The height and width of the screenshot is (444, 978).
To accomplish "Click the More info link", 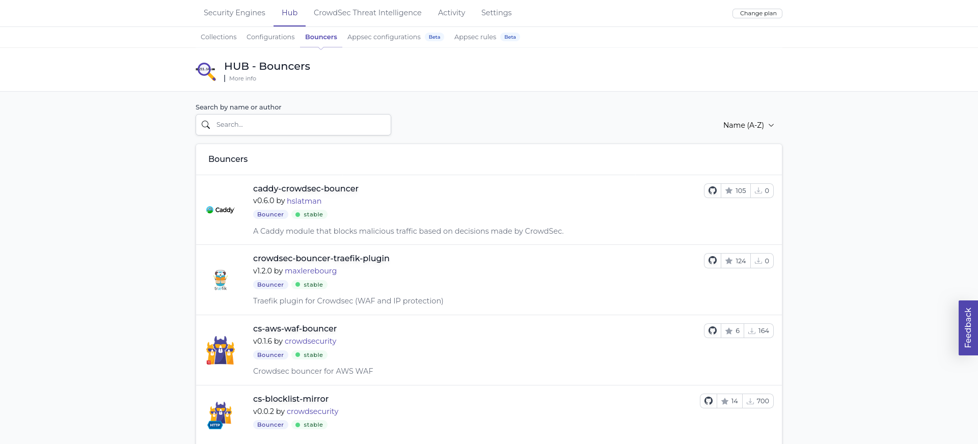I will [242, 78].
